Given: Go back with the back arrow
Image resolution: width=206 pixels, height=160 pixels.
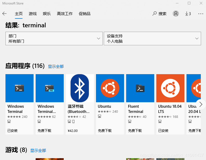Looking at the screenshot, I should point(4,14).
